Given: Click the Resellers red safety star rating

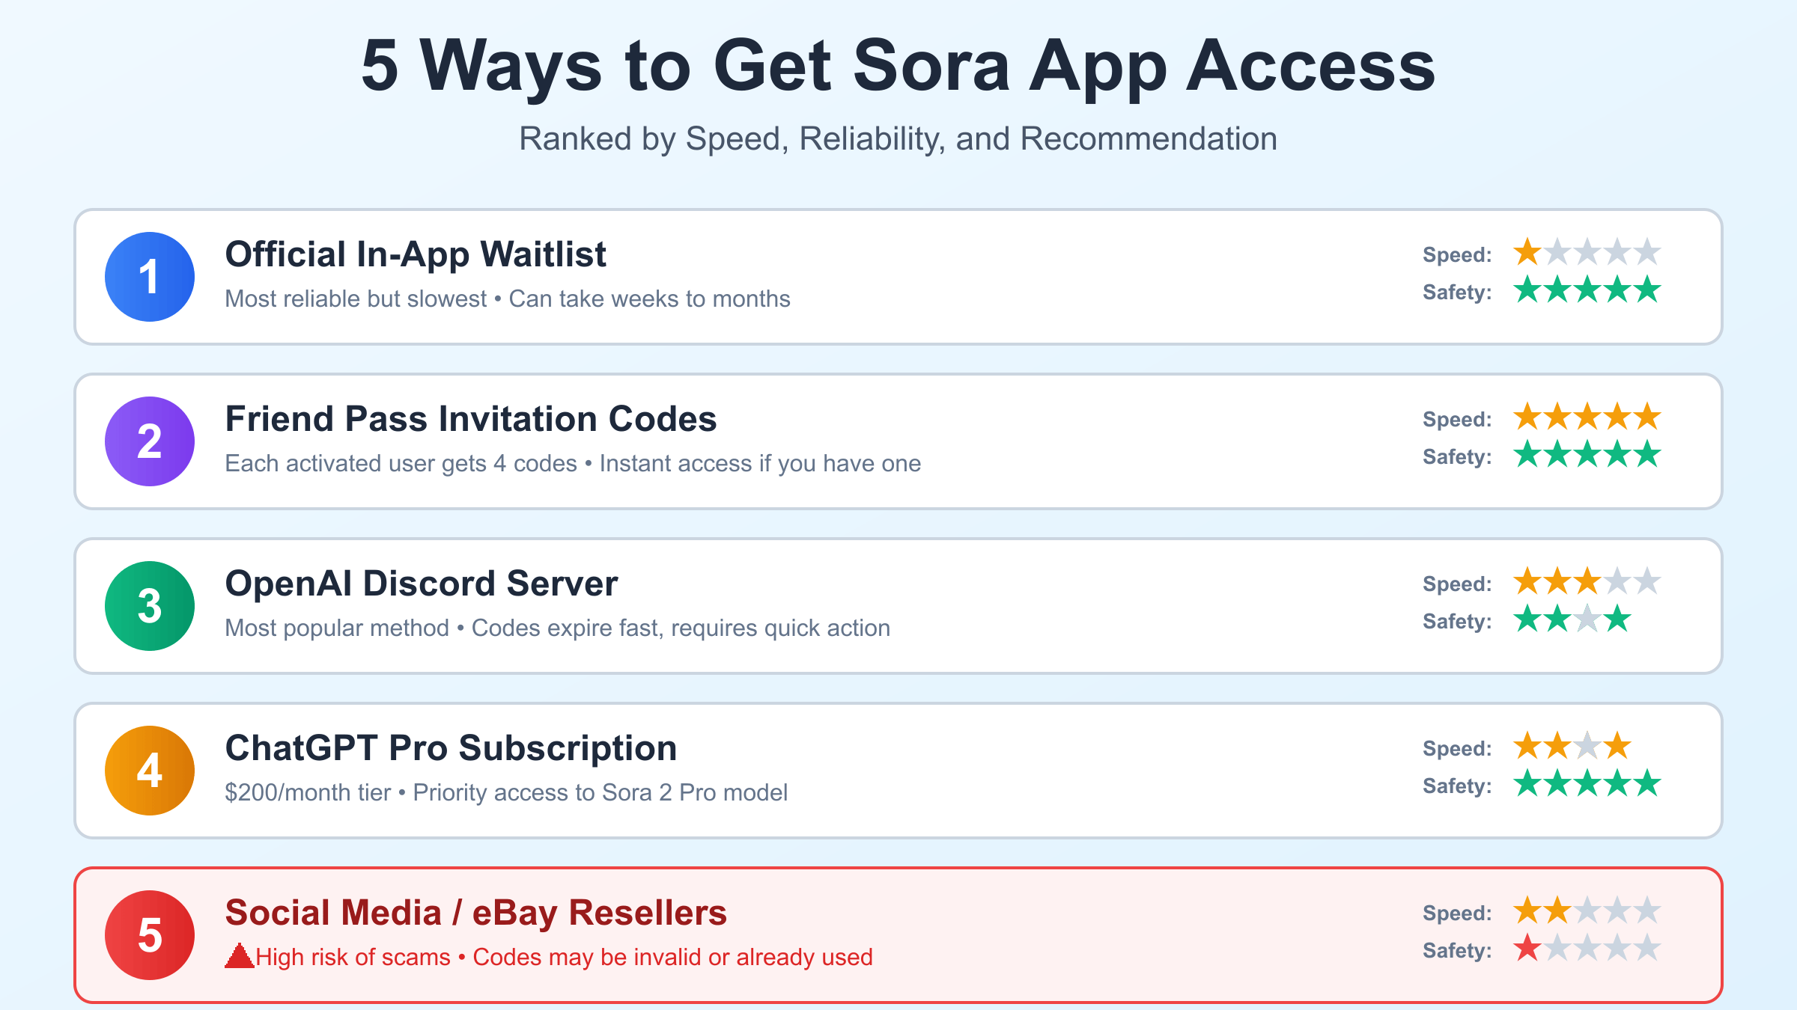Looking at the screenshot, I should point(1587,949).
